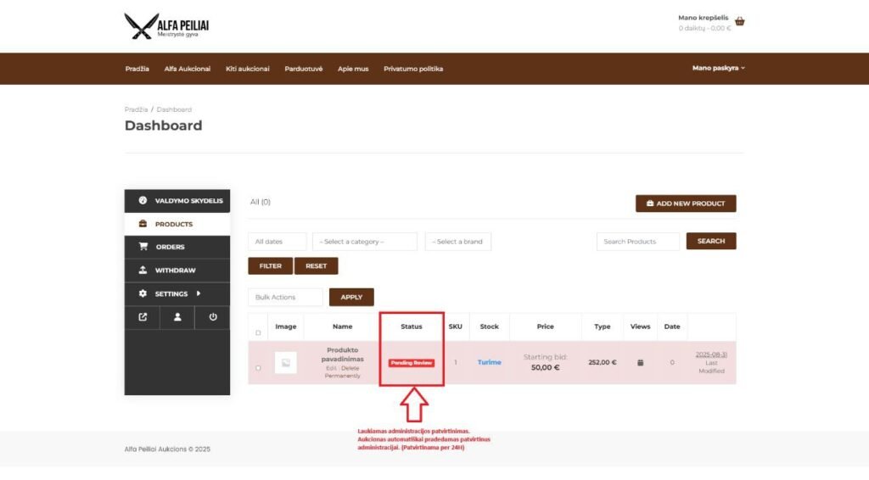This screenshot has height=480, width=869.
Task: Focus the Search Products input field
Action: [637, 242]
